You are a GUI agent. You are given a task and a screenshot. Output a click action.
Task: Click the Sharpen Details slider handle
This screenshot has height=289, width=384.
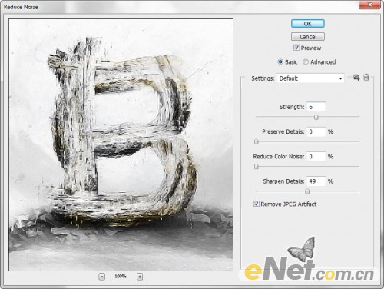point(307,191)
